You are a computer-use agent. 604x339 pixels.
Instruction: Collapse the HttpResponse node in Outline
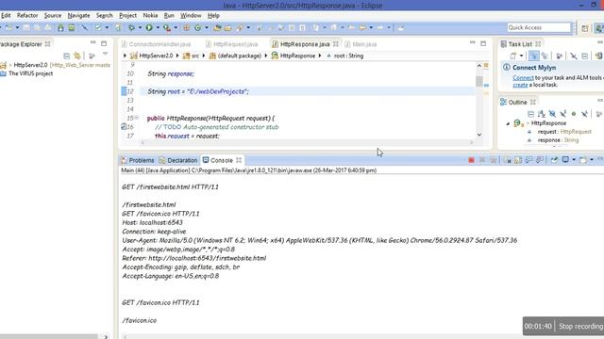pyautogui.click(x=508, y=123)
